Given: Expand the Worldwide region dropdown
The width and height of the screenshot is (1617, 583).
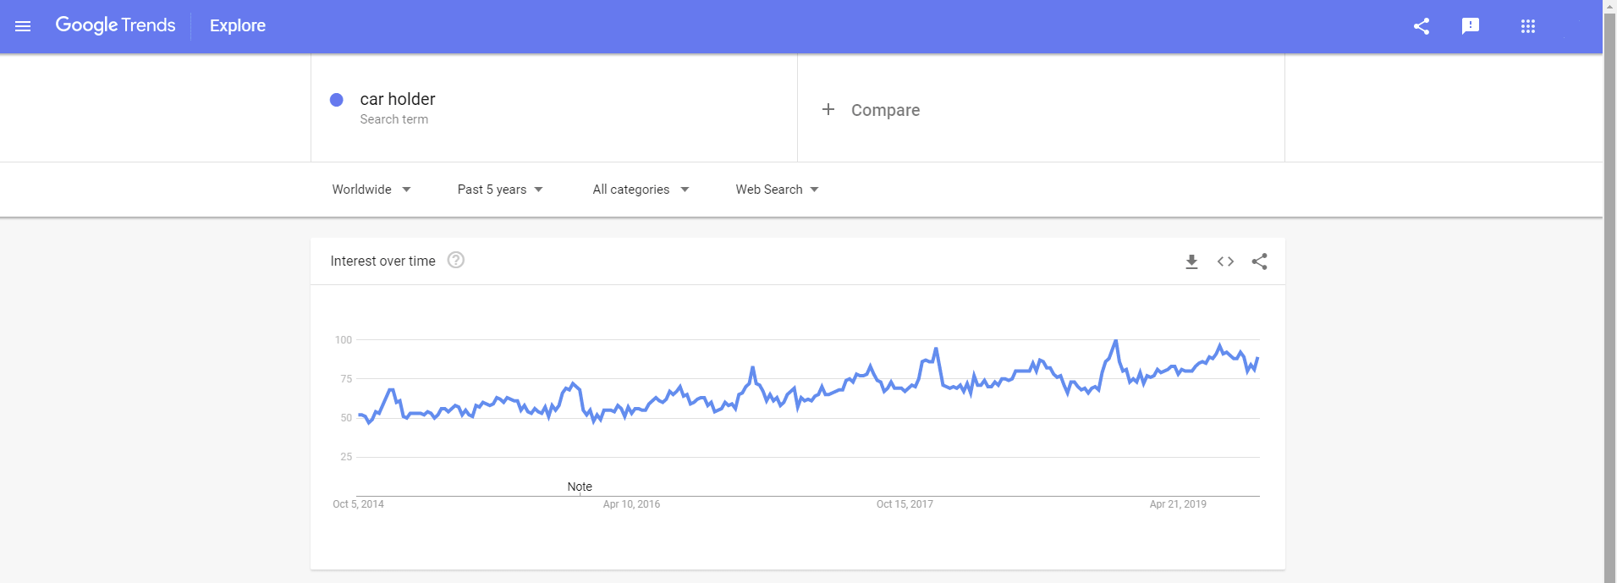Looking at the screenshot, I should point(371,190).
